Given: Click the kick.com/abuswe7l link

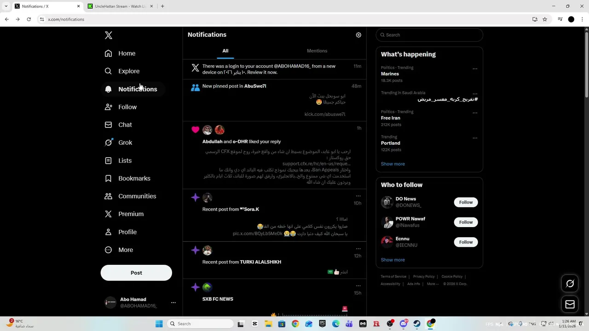Looking at the screenshot, I should coord(325,114).
